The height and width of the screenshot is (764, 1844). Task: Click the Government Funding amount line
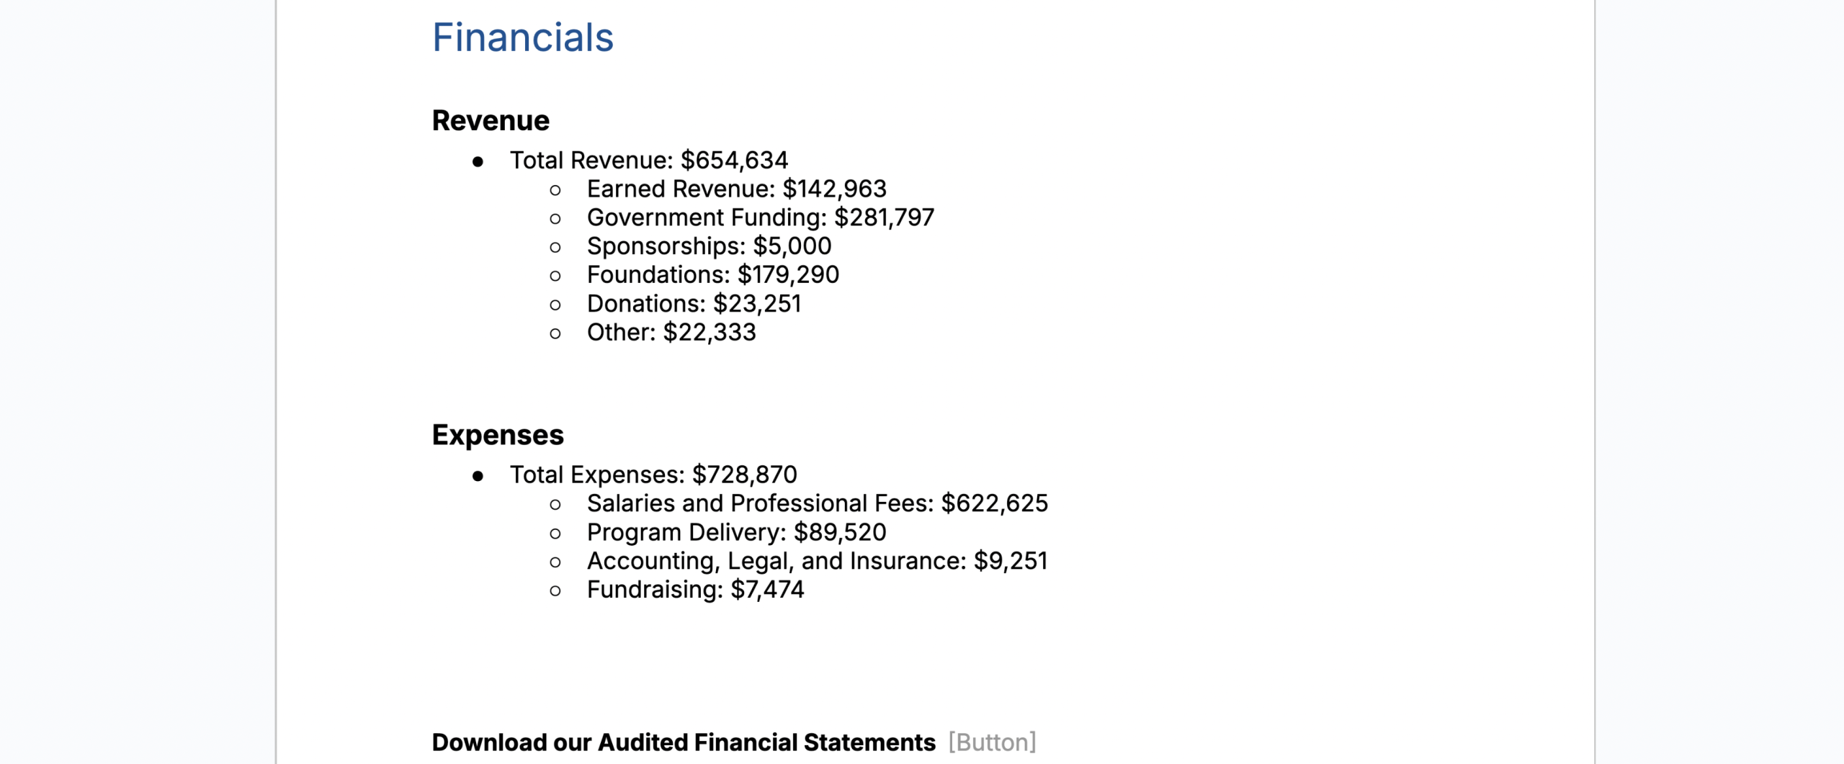(760, 217)
